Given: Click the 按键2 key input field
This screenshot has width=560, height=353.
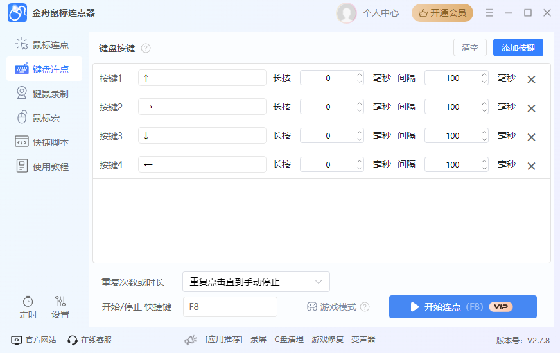Looking at the screenshot, I should (202, 107).
